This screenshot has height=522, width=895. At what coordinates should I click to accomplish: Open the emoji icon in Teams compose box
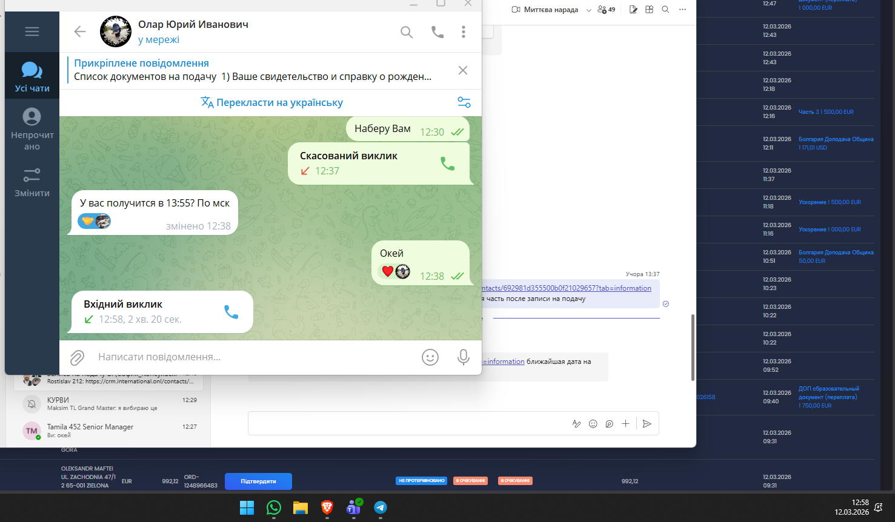point(593,424)
